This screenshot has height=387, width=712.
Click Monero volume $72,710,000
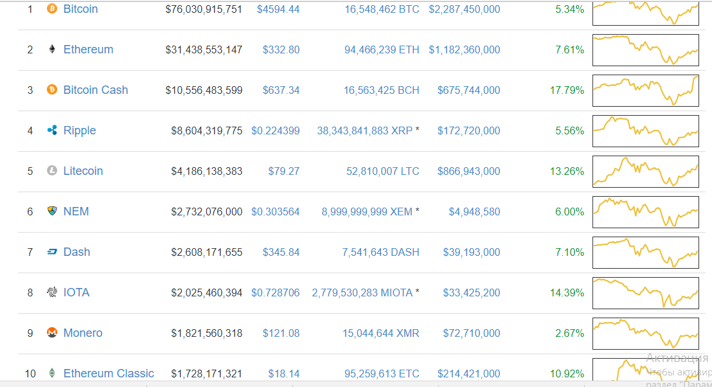[x=471, y=333]
